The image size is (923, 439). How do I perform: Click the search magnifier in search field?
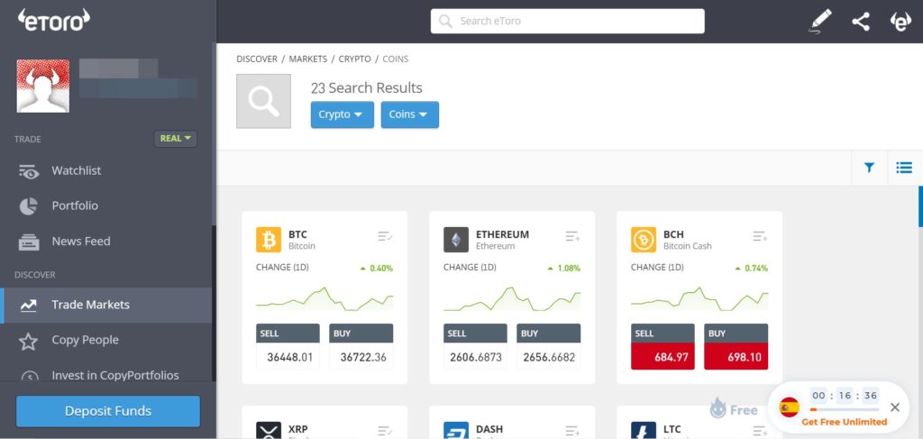[445, 22]
